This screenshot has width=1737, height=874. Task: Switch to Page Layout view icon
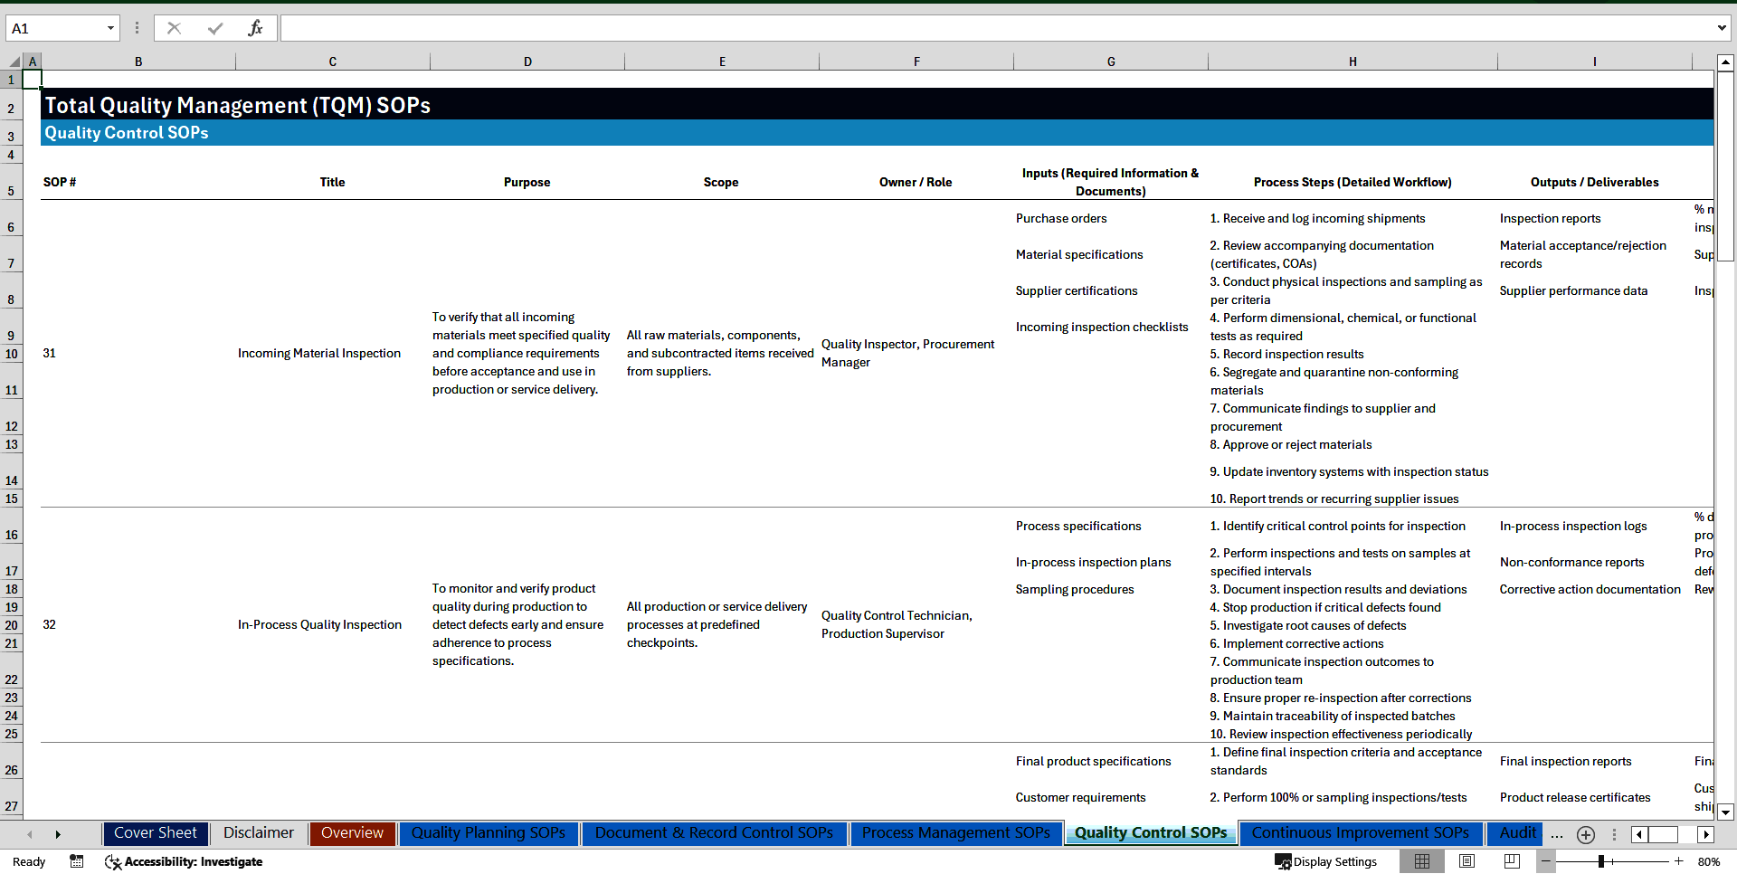click(x=1466, y=861)
